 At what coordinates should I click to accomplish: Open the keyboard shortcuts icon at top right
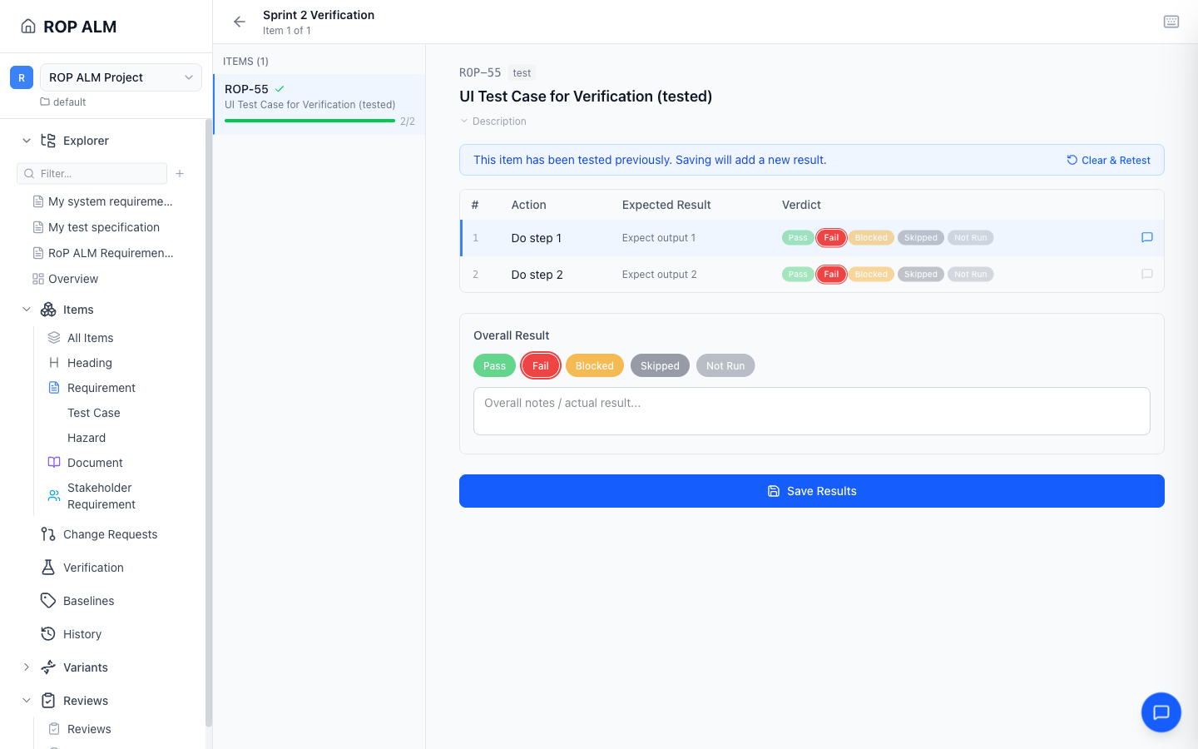coord(1171,22)
